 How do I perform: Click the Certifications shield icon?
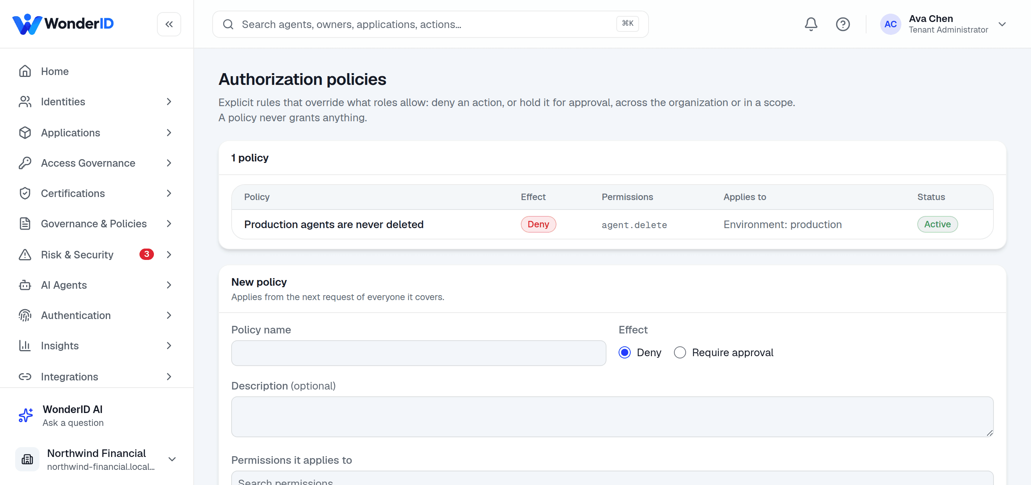(x=25, y=194)
